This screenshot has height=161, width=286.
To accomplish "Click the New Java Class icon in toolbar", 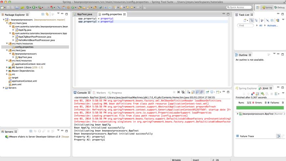I will tap(73, 8).
